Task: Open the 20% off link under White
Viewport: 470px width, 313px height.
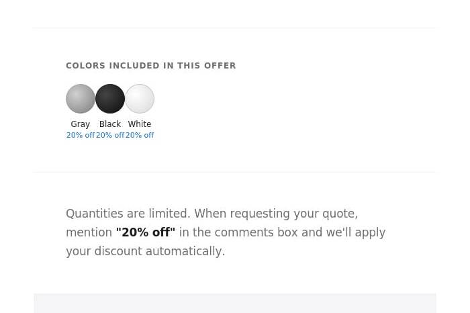Action: tap(140, 136)
